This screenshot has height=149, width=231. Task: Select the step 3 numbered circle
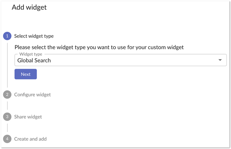pos(7,117)
